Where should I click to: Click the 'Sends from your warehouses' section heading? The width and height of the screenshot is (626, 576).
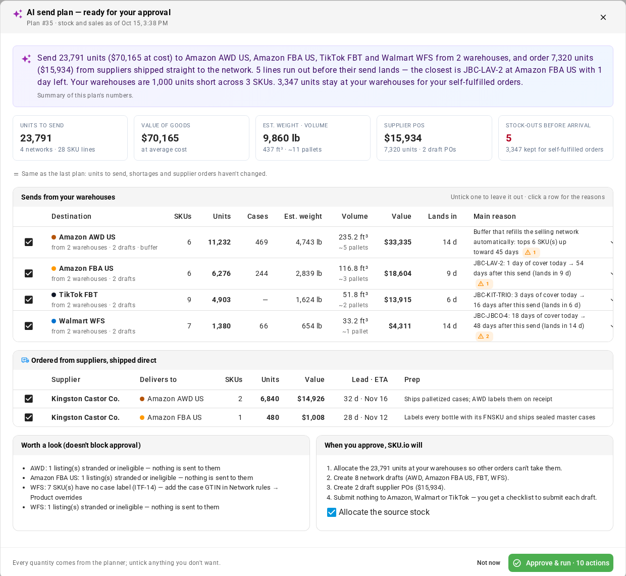(x=68, y=197)
